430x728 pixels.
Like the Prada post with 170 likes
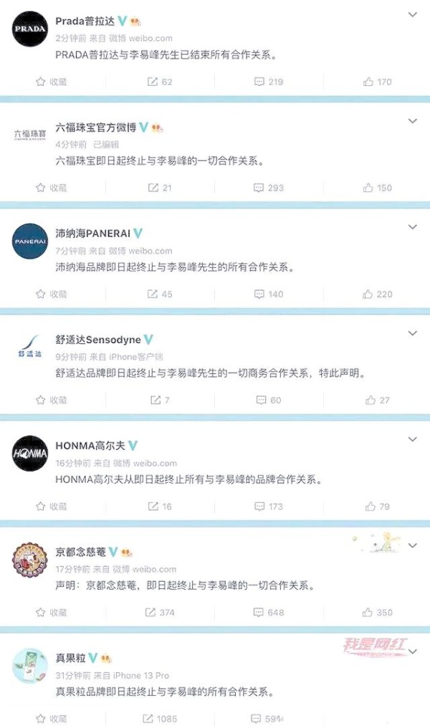(377, 82)
